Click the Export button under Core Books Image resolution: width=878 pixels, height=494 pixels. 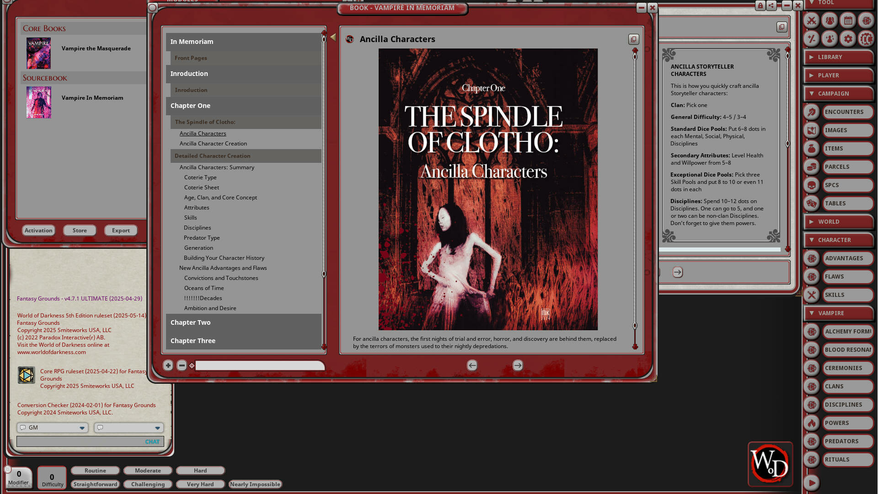click(121, 230)
